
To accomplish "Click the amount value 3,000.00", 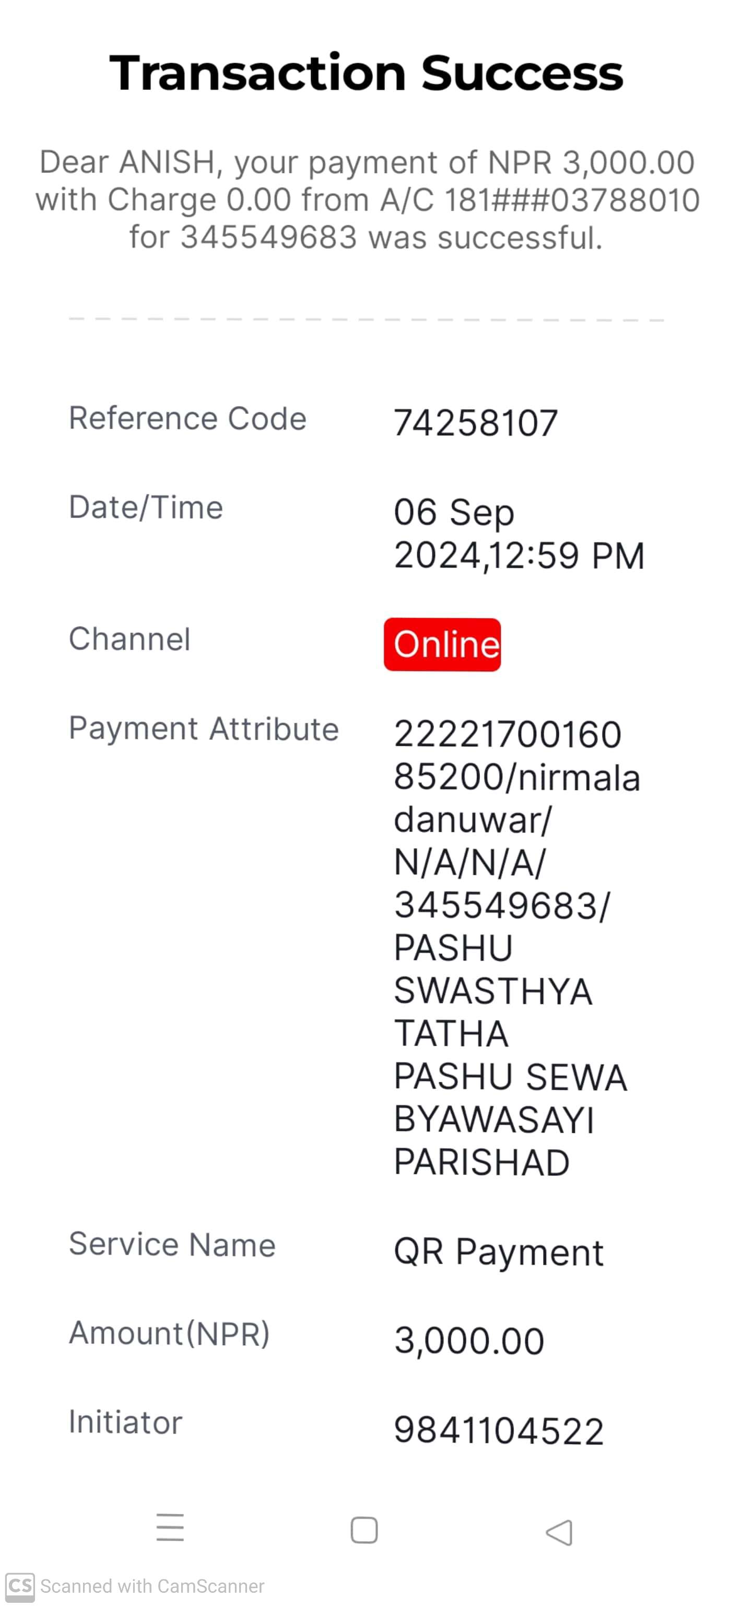I will (469, 1341).
